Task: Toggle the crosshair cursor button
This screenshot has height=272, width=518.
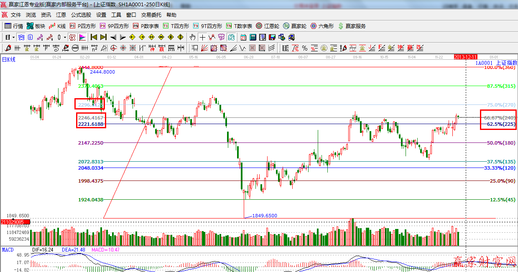Action: (x=202, y=37)
